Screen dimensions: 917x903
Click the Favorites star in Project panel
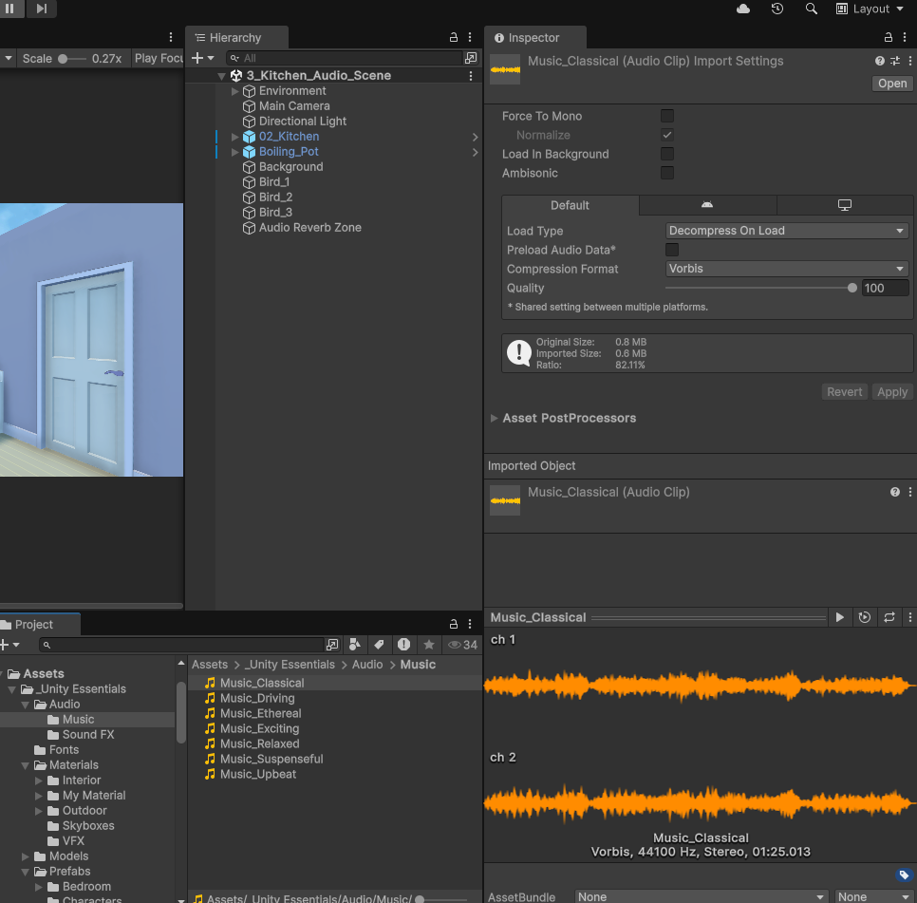pyautogui.click(x=429, y=645)
